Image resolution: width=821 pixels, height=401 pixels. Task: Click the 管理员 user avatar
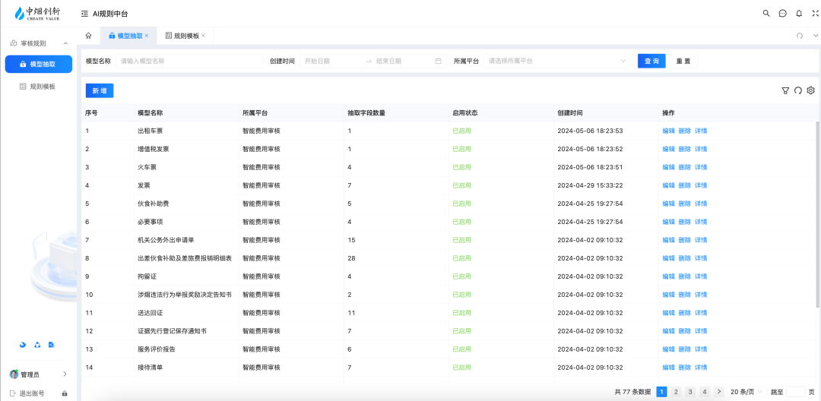click(x=14, y=374)
